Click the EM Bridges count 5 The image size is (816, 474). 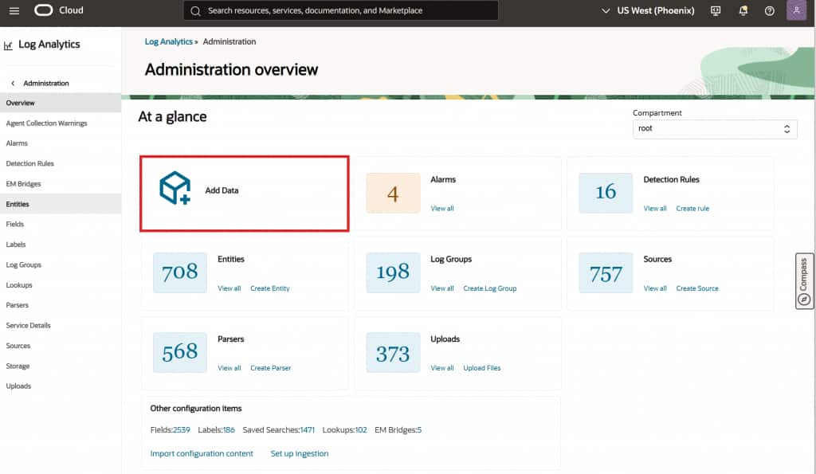(419, 429)
